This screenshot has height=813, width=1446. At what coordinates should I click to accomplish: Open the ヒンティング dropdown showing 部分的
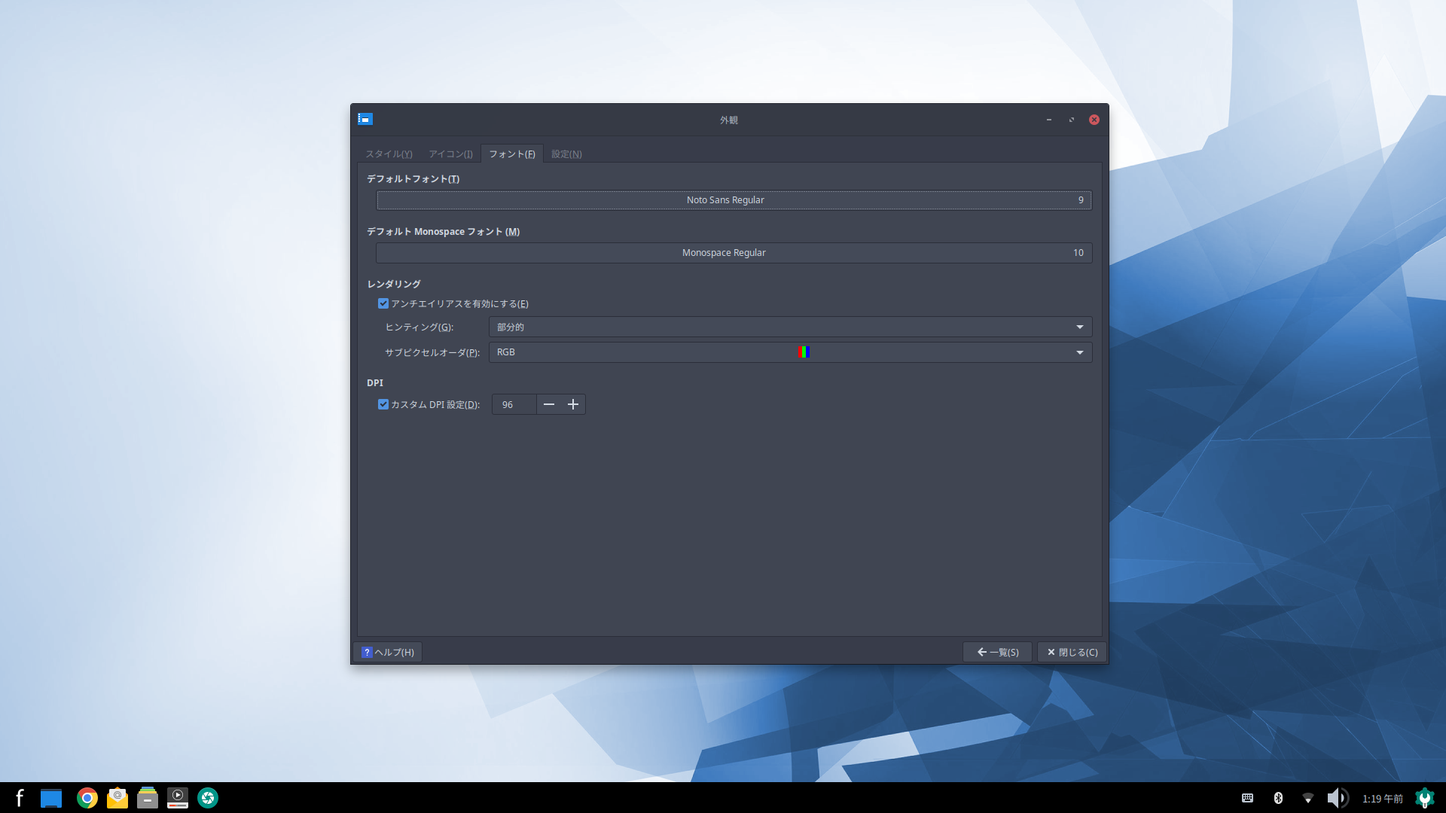[790, 327]
